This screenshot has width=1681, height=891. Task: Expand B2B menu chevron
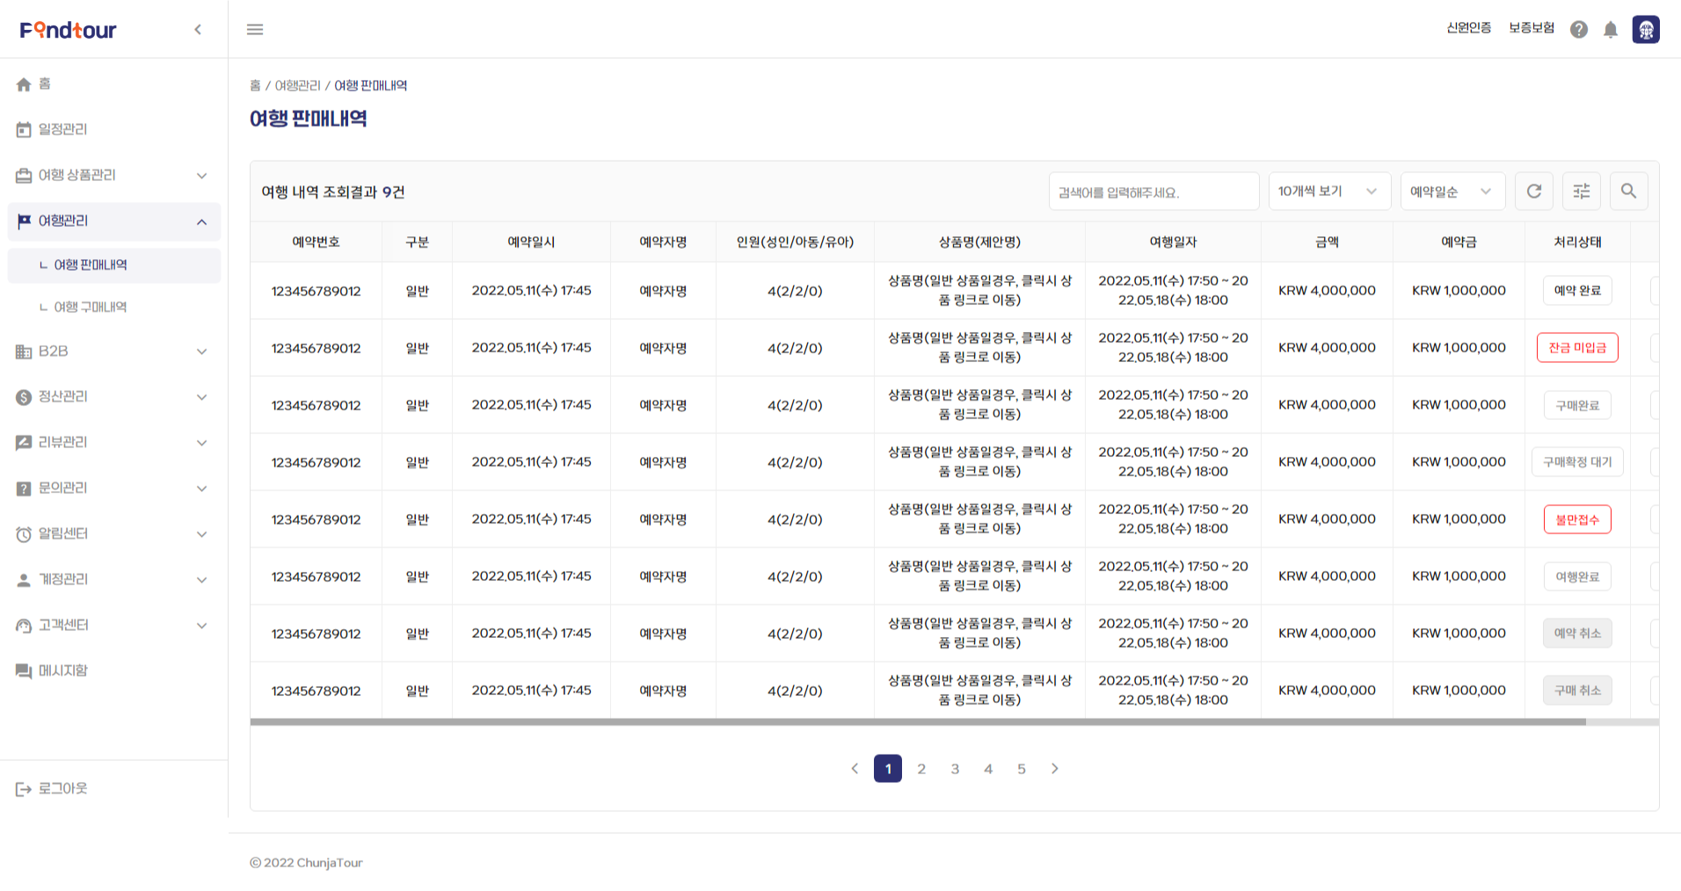pyautogui.click(x=201, y=351)
